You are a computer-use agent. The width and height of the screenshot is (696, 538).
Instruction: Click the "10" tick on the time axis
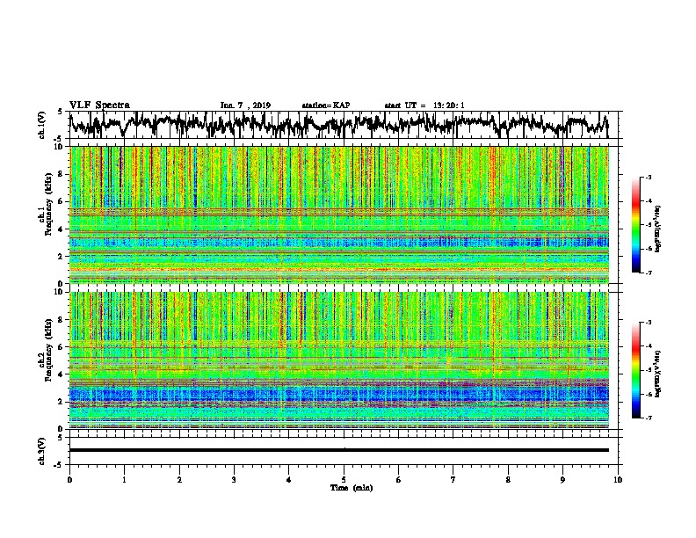pyautogui.click(x=618, y=480)
